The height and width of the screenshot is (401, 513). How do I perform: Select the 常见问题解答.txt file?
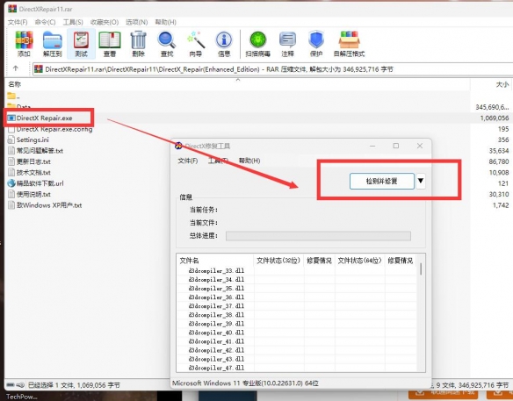[35, 151]
